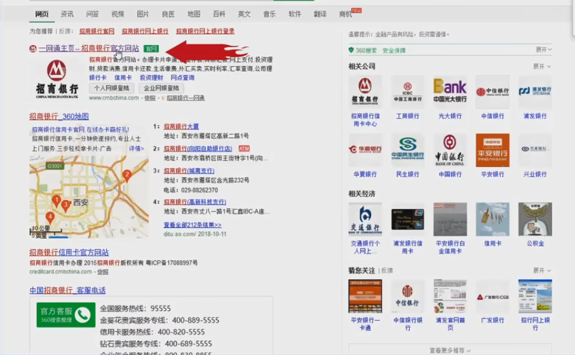
Task: Expand the 相关公司 section
Action: pos(541,67)
